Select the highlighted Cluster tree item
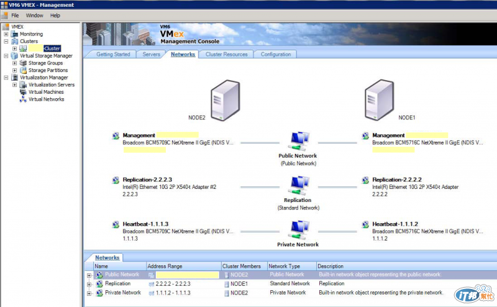Viewport: 497px width, 307px height. (52, 48)
